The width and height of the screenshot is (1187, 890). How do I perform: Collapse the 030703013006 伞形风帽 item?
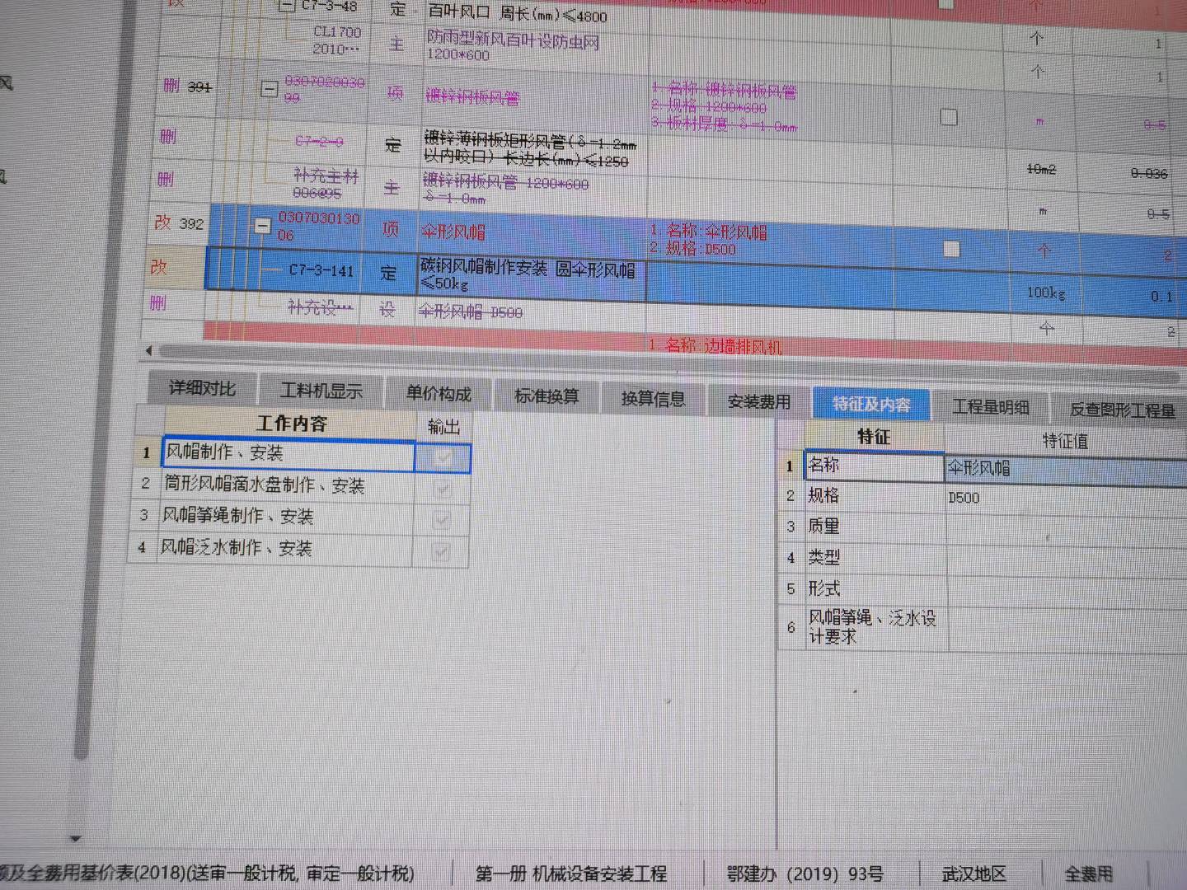262,226
